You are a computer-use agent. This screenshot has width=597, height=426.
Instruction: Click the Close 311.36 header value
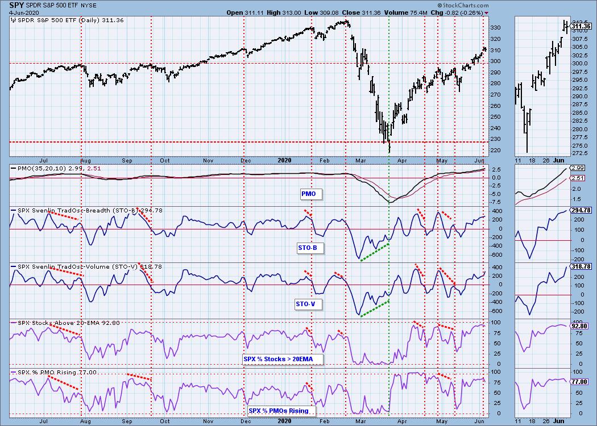tap(361, 12)
